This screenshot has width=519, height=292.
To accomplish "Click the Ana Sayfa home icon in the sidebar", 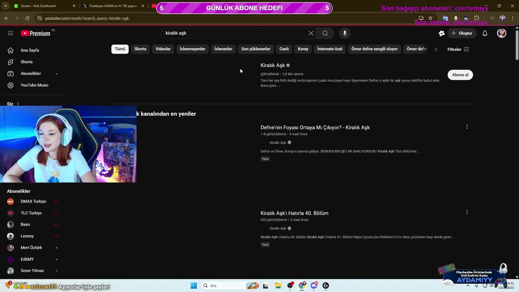I will point(11,50).
